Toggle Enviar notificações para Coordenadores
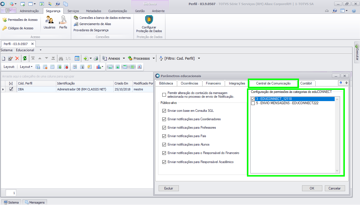 pyautogui.click(x=164, y=119)
